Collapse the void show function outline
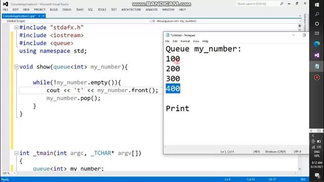324x182 pixels. point(16,67)
